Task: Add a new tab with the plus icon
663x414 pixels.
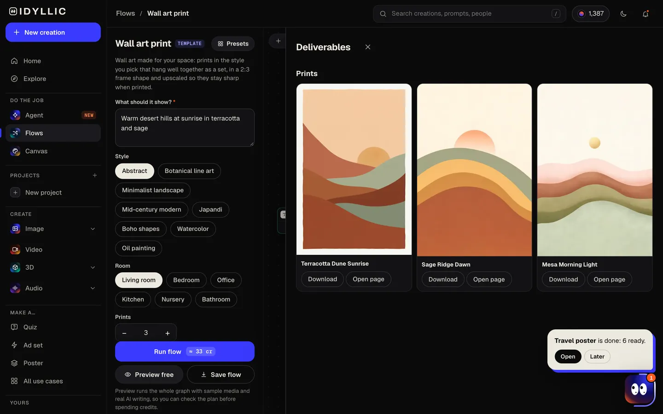Action: click(x=278, y=41)
